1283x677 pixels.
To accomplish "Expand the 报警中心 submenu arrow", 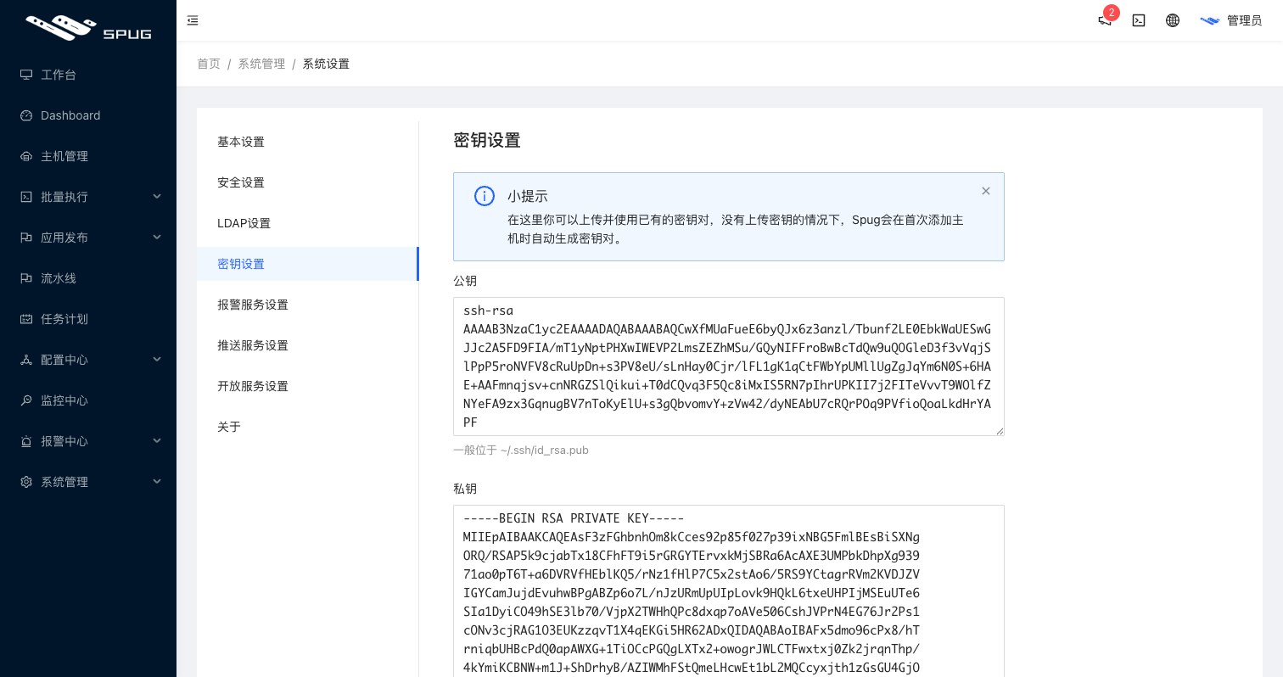I will [157, 441].
